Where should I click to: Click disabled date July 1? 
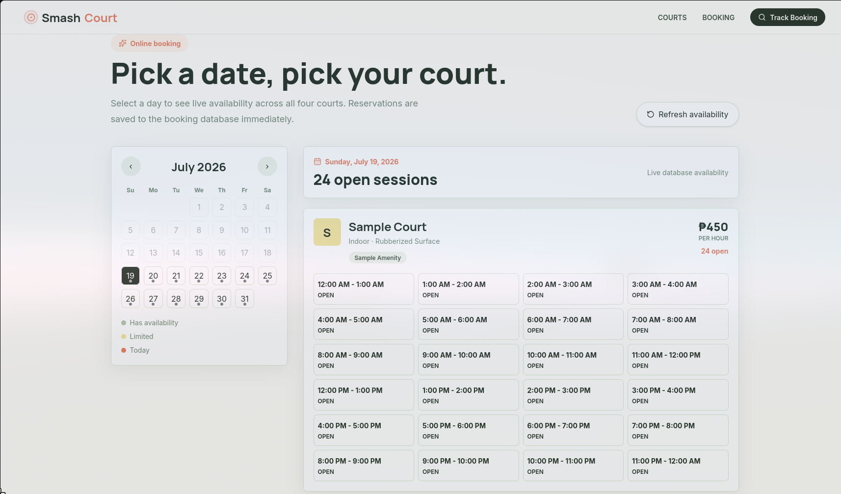[x=199, y=207]
